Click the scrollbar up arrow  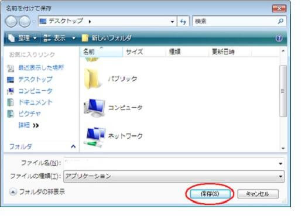point(283,51)
